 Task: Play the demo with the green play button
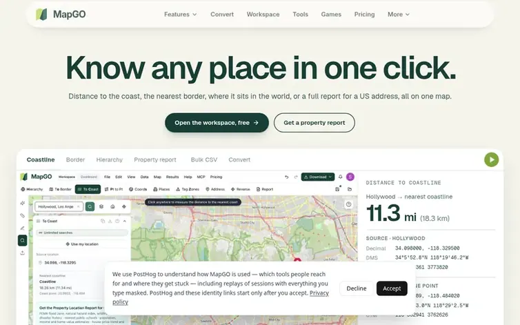(x=491, y=159)
